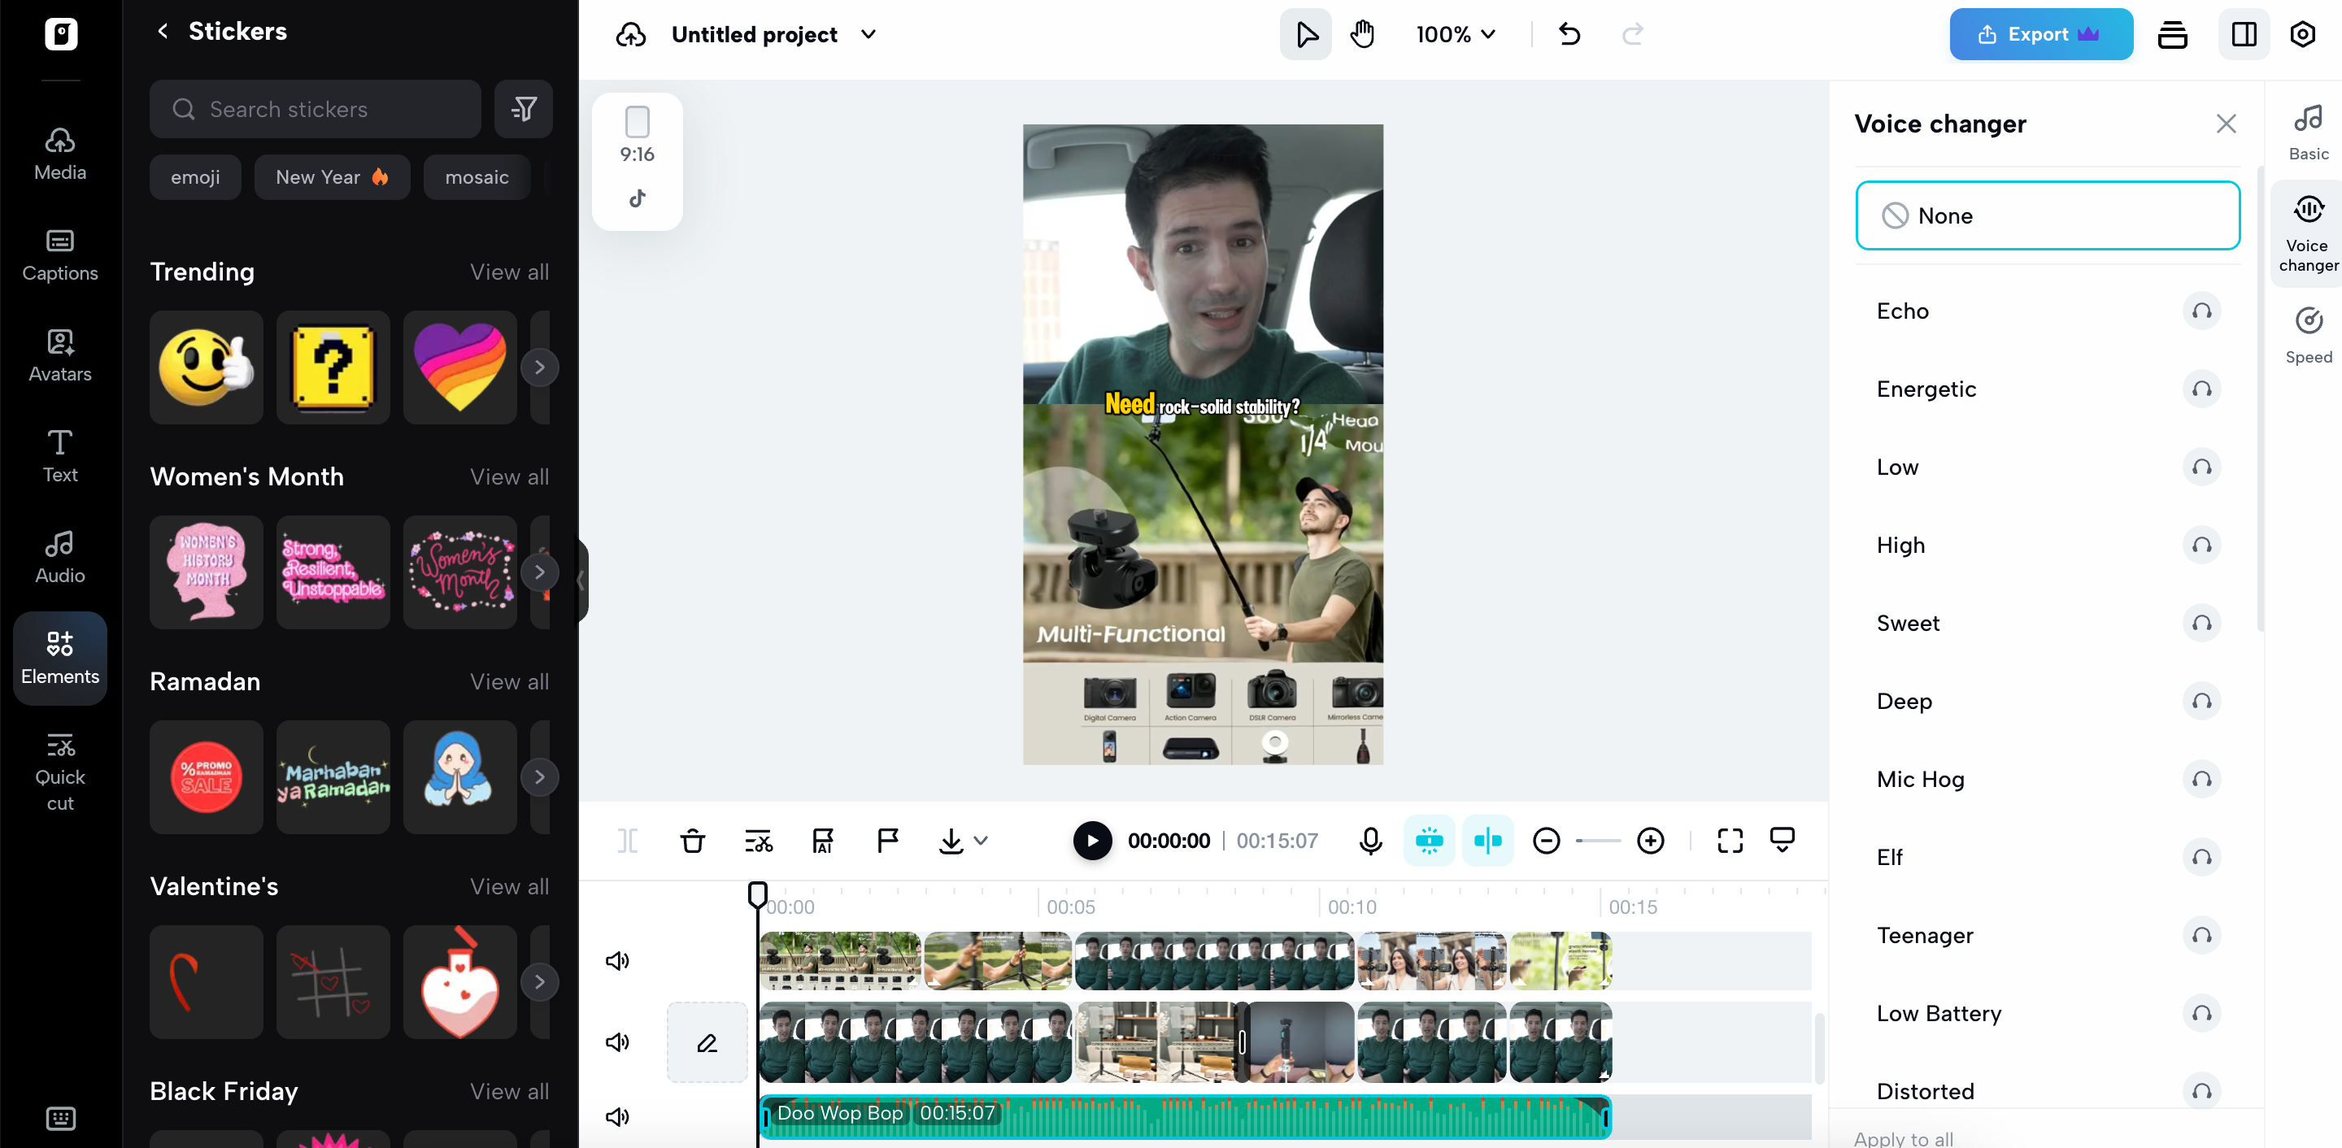
Task: Open the sticker filter icon
Action: (524, 109)
